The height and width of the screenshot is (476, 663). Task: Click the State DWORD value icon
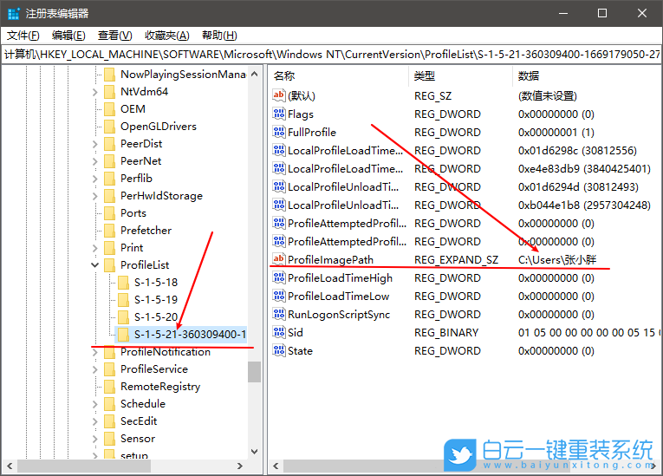pyautogui.click(x=279, y=350)
